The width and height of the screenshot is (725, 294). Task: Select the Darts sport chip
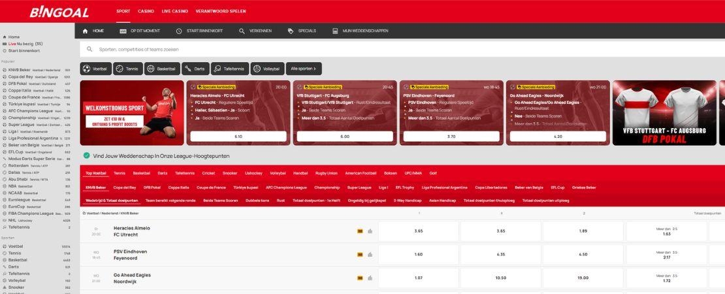click(x=195, y=69)
